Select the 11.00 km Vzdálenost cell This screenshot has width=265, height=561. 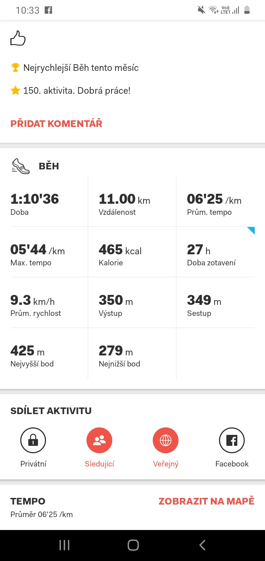pos(132,202)
